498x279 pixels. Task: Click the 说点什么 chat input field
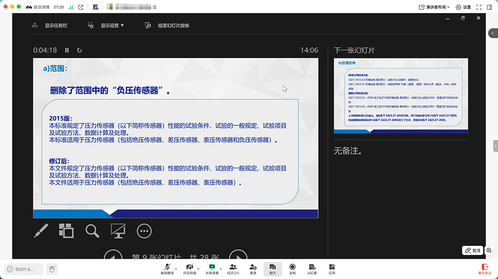click(x=24, y=269)
